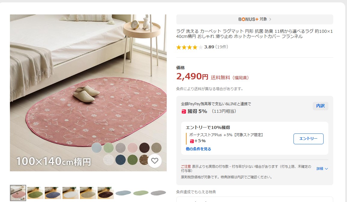Select the pink rug thumbnail
Screen dimensions: 347x202
tap(18, 193)
